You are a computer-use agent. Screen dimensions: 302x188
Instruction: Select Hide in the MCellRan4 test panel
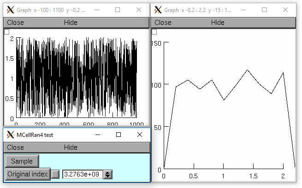pos(71,147)
